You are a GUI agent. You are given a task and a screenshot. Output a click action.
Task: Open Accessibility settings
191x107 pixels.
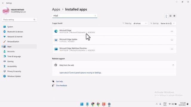point(19,66)
